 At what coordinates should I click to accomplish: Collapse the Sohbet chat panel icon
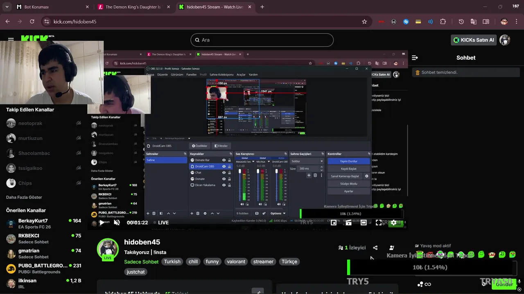pos(415,58)
